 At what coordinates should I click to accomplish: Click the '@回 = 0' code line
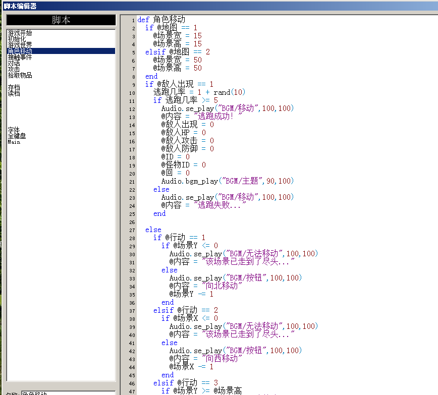[176, 173]
